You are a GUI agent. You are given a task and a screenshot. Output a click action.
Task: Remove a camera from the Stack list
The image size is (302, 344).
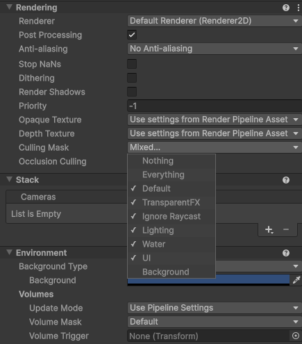[x=286, y=229]
